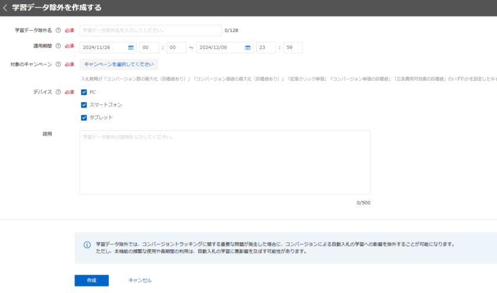497x293 pixels.
Task: Click help icon next to デバイス
Action: tap(58, 92)
